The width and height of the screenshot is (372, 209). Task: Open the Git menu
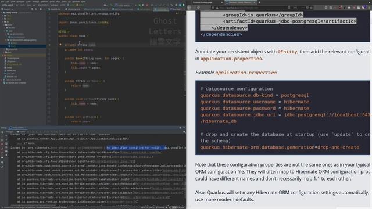coord(69,1)
